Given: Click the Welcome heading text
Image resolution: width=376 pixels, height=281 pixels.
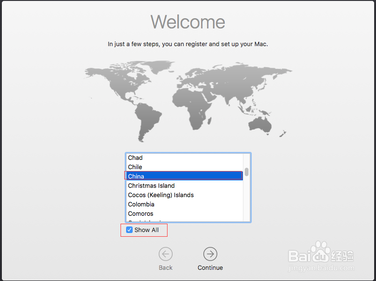Looking at the screenshot, I should [x=188, y=22].
